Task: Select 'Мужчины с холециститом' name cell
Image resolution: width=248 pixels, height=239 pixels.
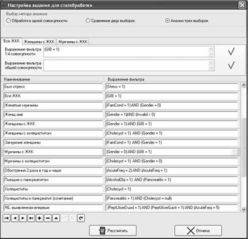Action: pos(53,161)
